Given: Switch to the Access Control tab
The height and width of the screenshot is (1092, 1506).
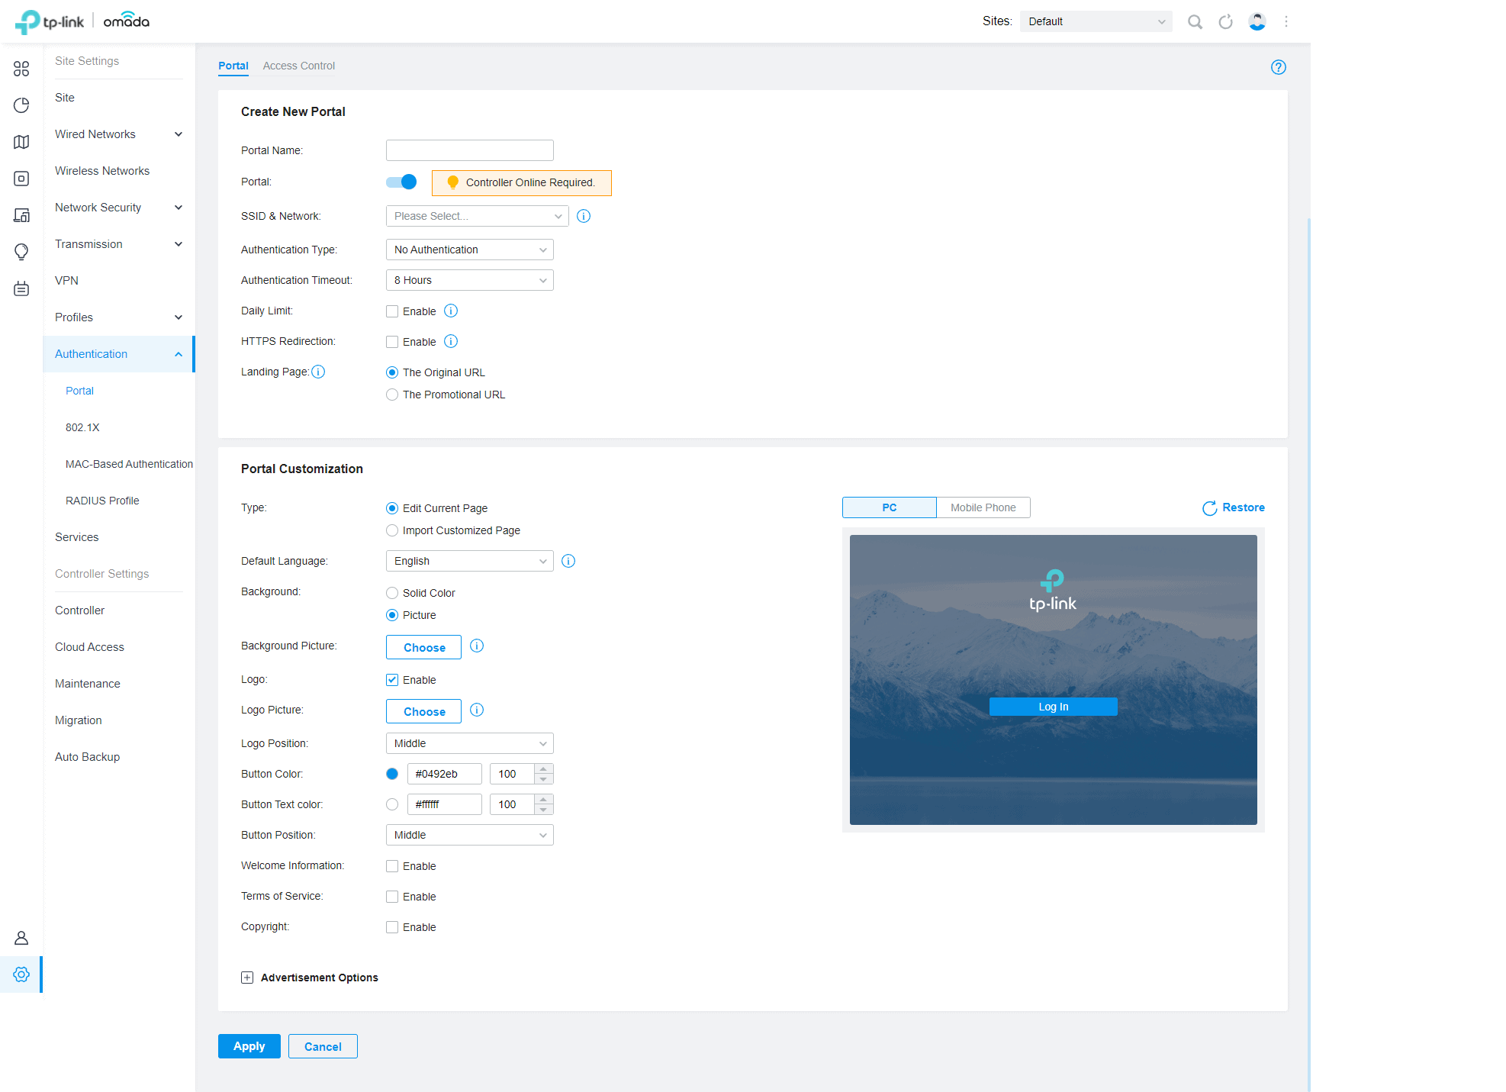Looking at the screenshot, I should (x=299, y=66).
